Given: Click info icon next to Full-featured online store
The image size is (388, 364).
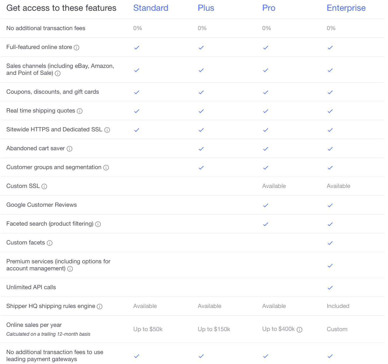Looking at the screenshot, I should coord(77,48).
